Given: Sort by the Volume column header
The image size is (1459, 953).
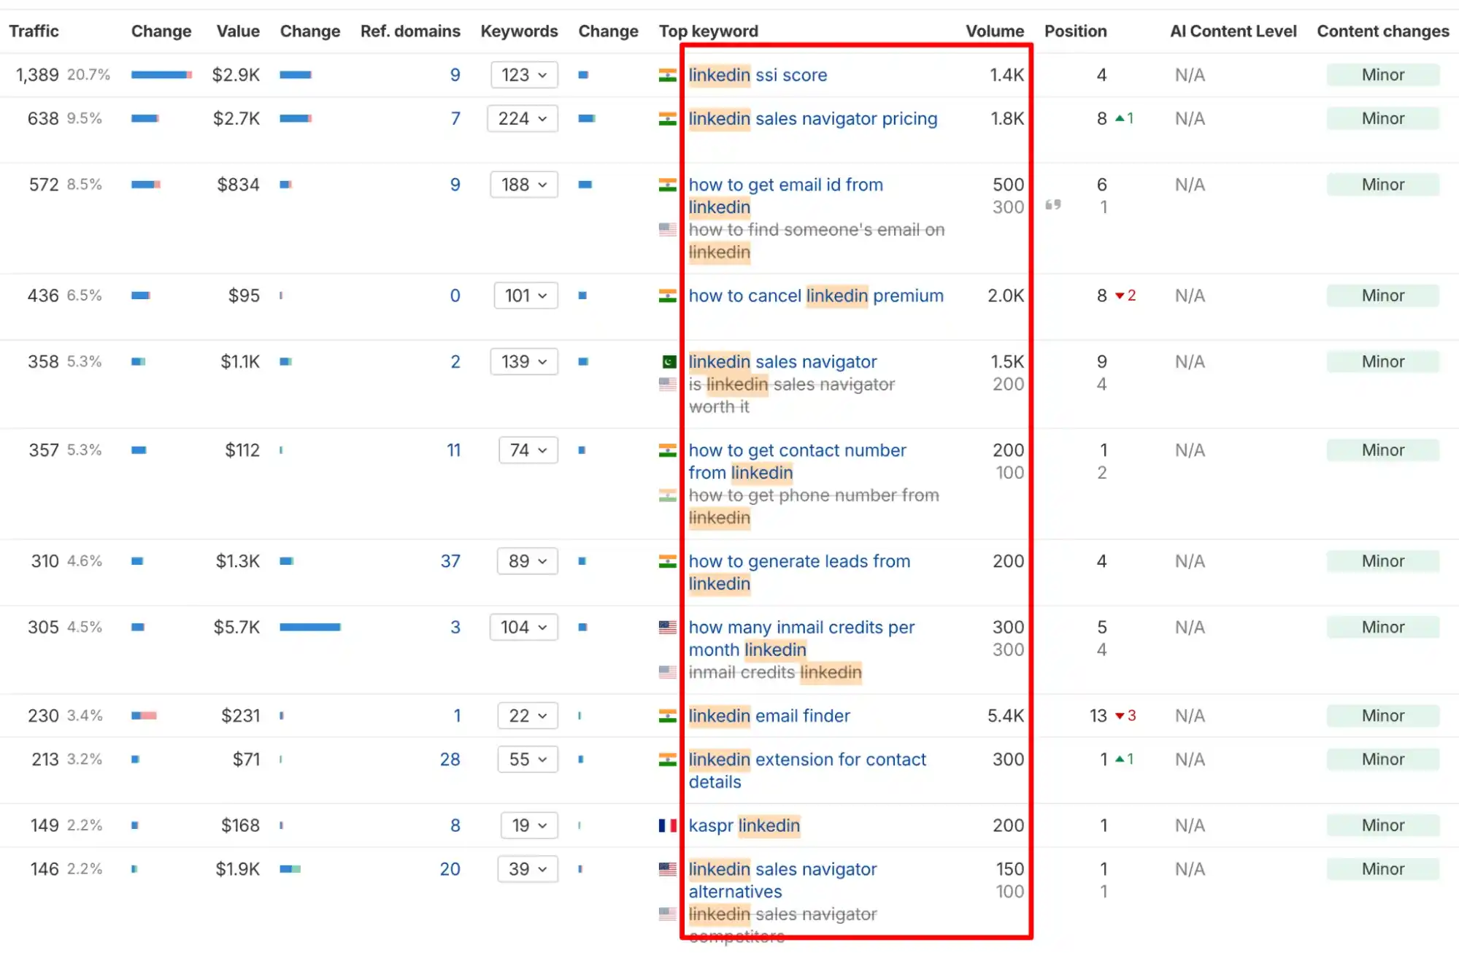Looking at the screenshot, I should [x=994, y=31].
